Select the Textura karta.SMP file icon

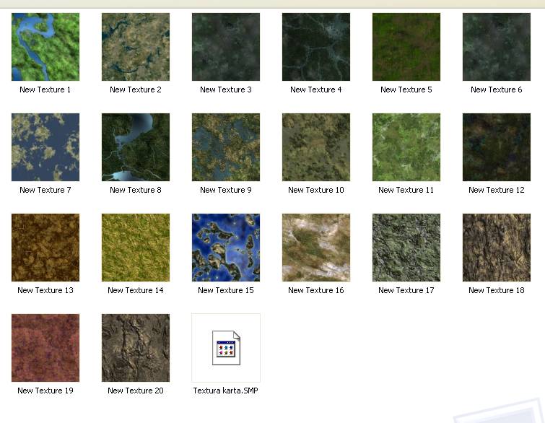pyautogui.click(x=226, y=348)
